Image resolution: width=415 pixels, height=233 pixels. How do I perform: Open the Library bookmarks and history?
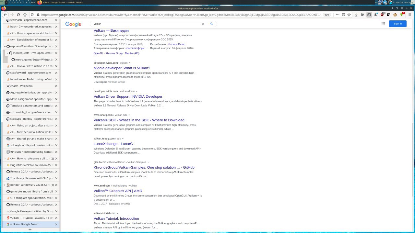click(362, 15)
